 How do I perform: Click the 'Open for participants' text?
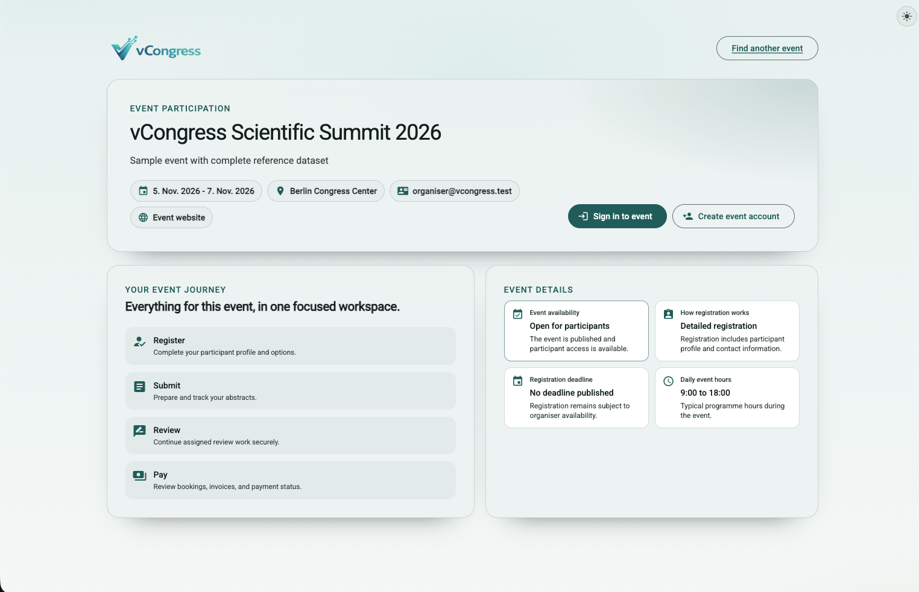tap(569, 326)
